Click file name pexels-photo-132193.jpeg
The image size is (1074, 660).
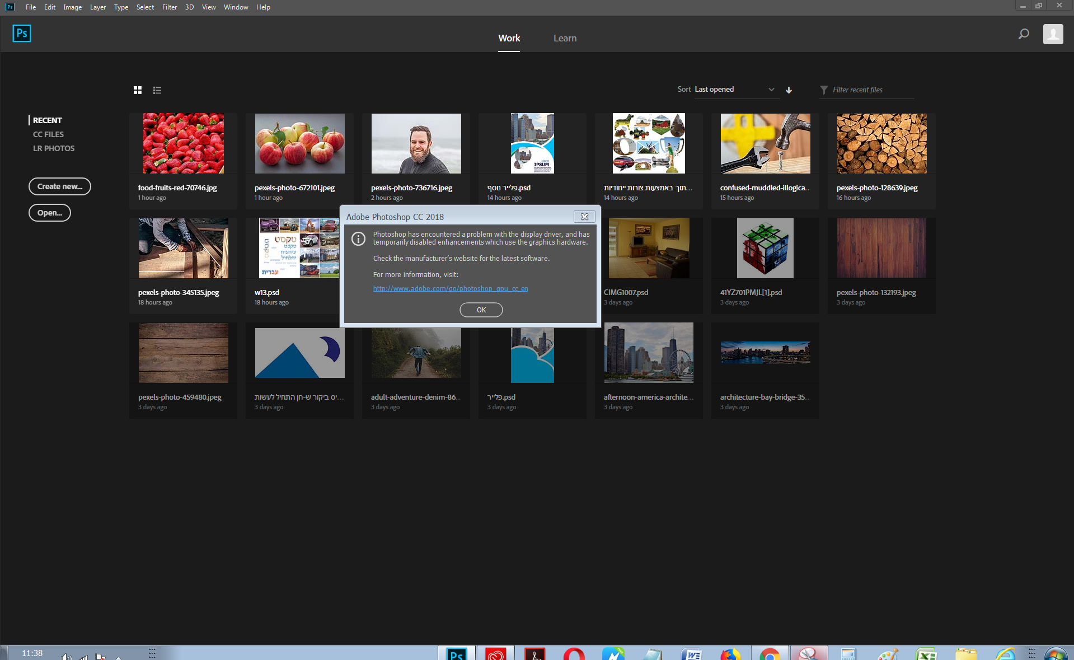876,292
